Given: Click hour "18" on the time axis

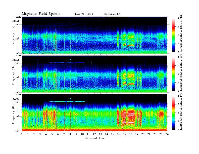Looking at the screenshot, I should pos(131,134).
